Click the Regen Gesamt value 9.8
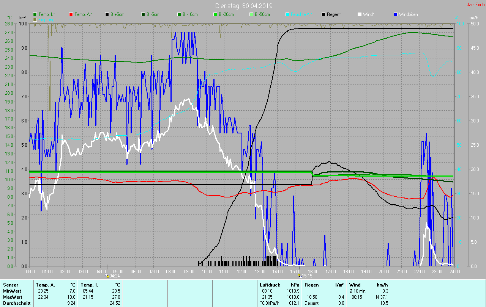 click(341, 303)
